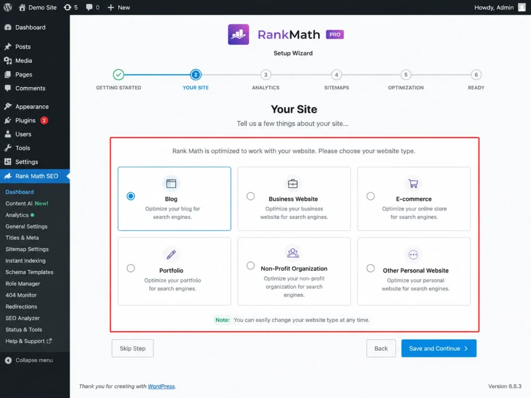Select the E-commerce radio button
The image size is (531, 398).
pyautogui.click(x=370, y=196)
